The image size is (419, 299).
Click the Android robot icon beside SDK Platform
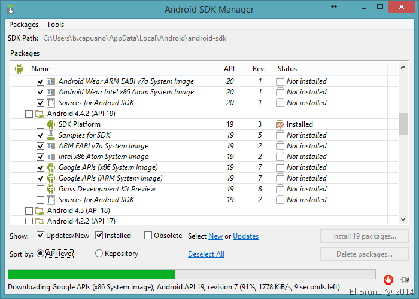point(51,124)
